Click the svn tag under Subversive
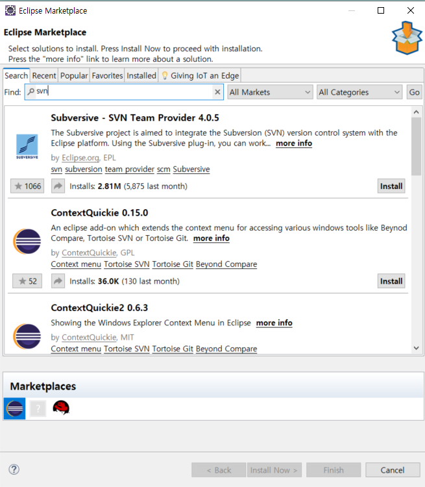Viewport: 425px width, 487px height. coord(56,169)
